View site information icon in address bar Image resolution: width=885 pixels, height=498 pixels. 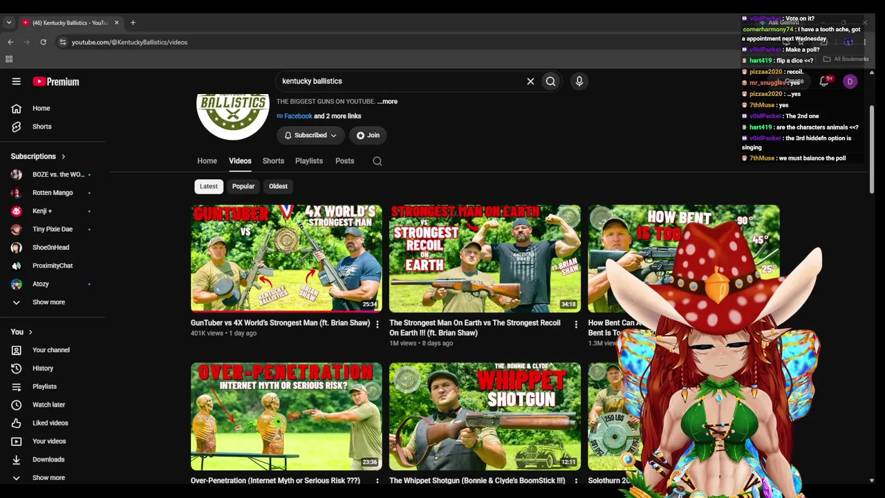(x=62, y=42)
